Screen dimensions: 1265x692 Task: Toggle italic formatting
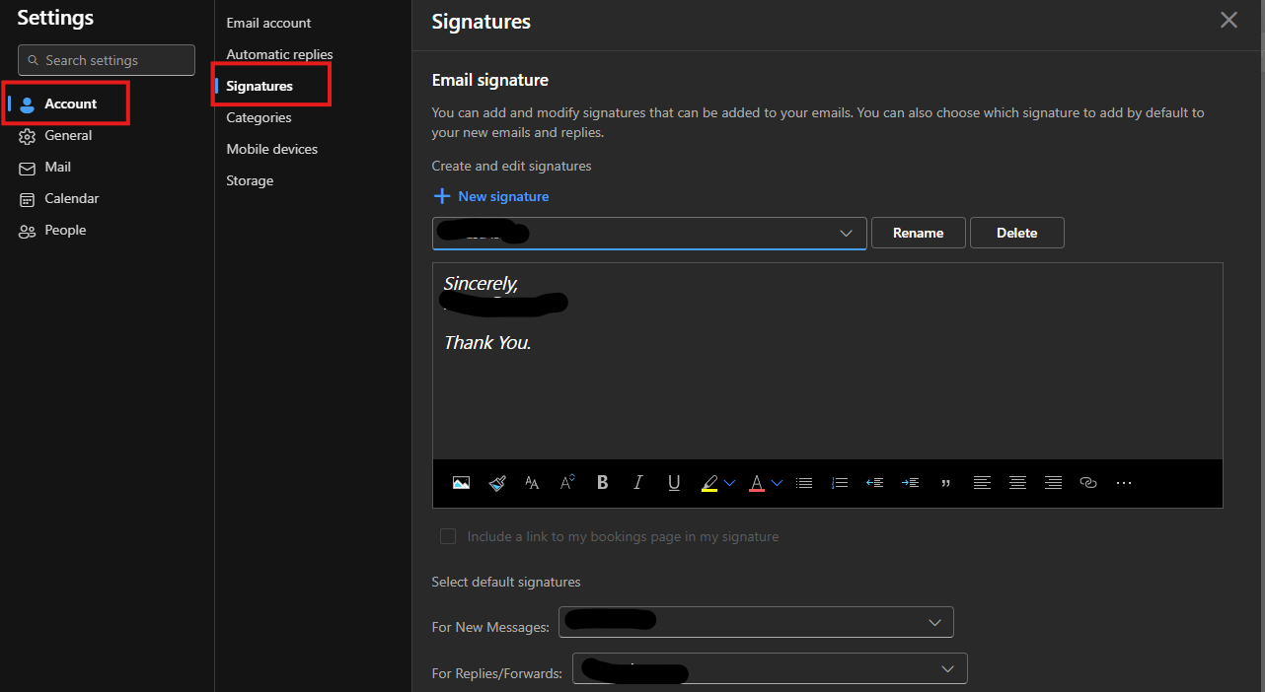click(x=638, y=483)
